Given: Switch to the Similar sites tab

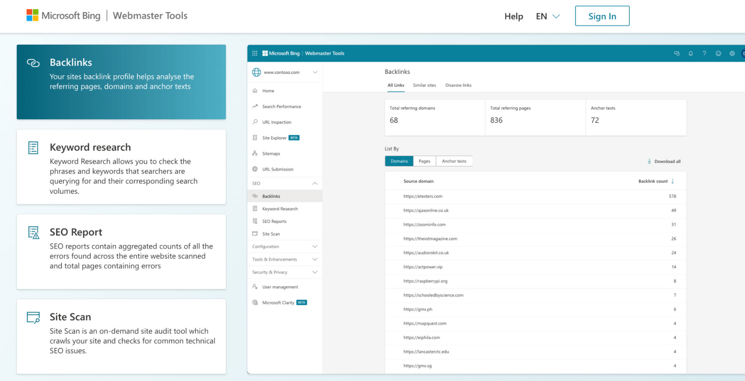Looking at the screenshot, I should point(424,85).
